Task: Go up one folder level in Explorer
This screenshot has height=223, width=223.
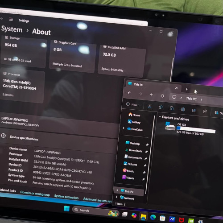Action: coord(151,95)
